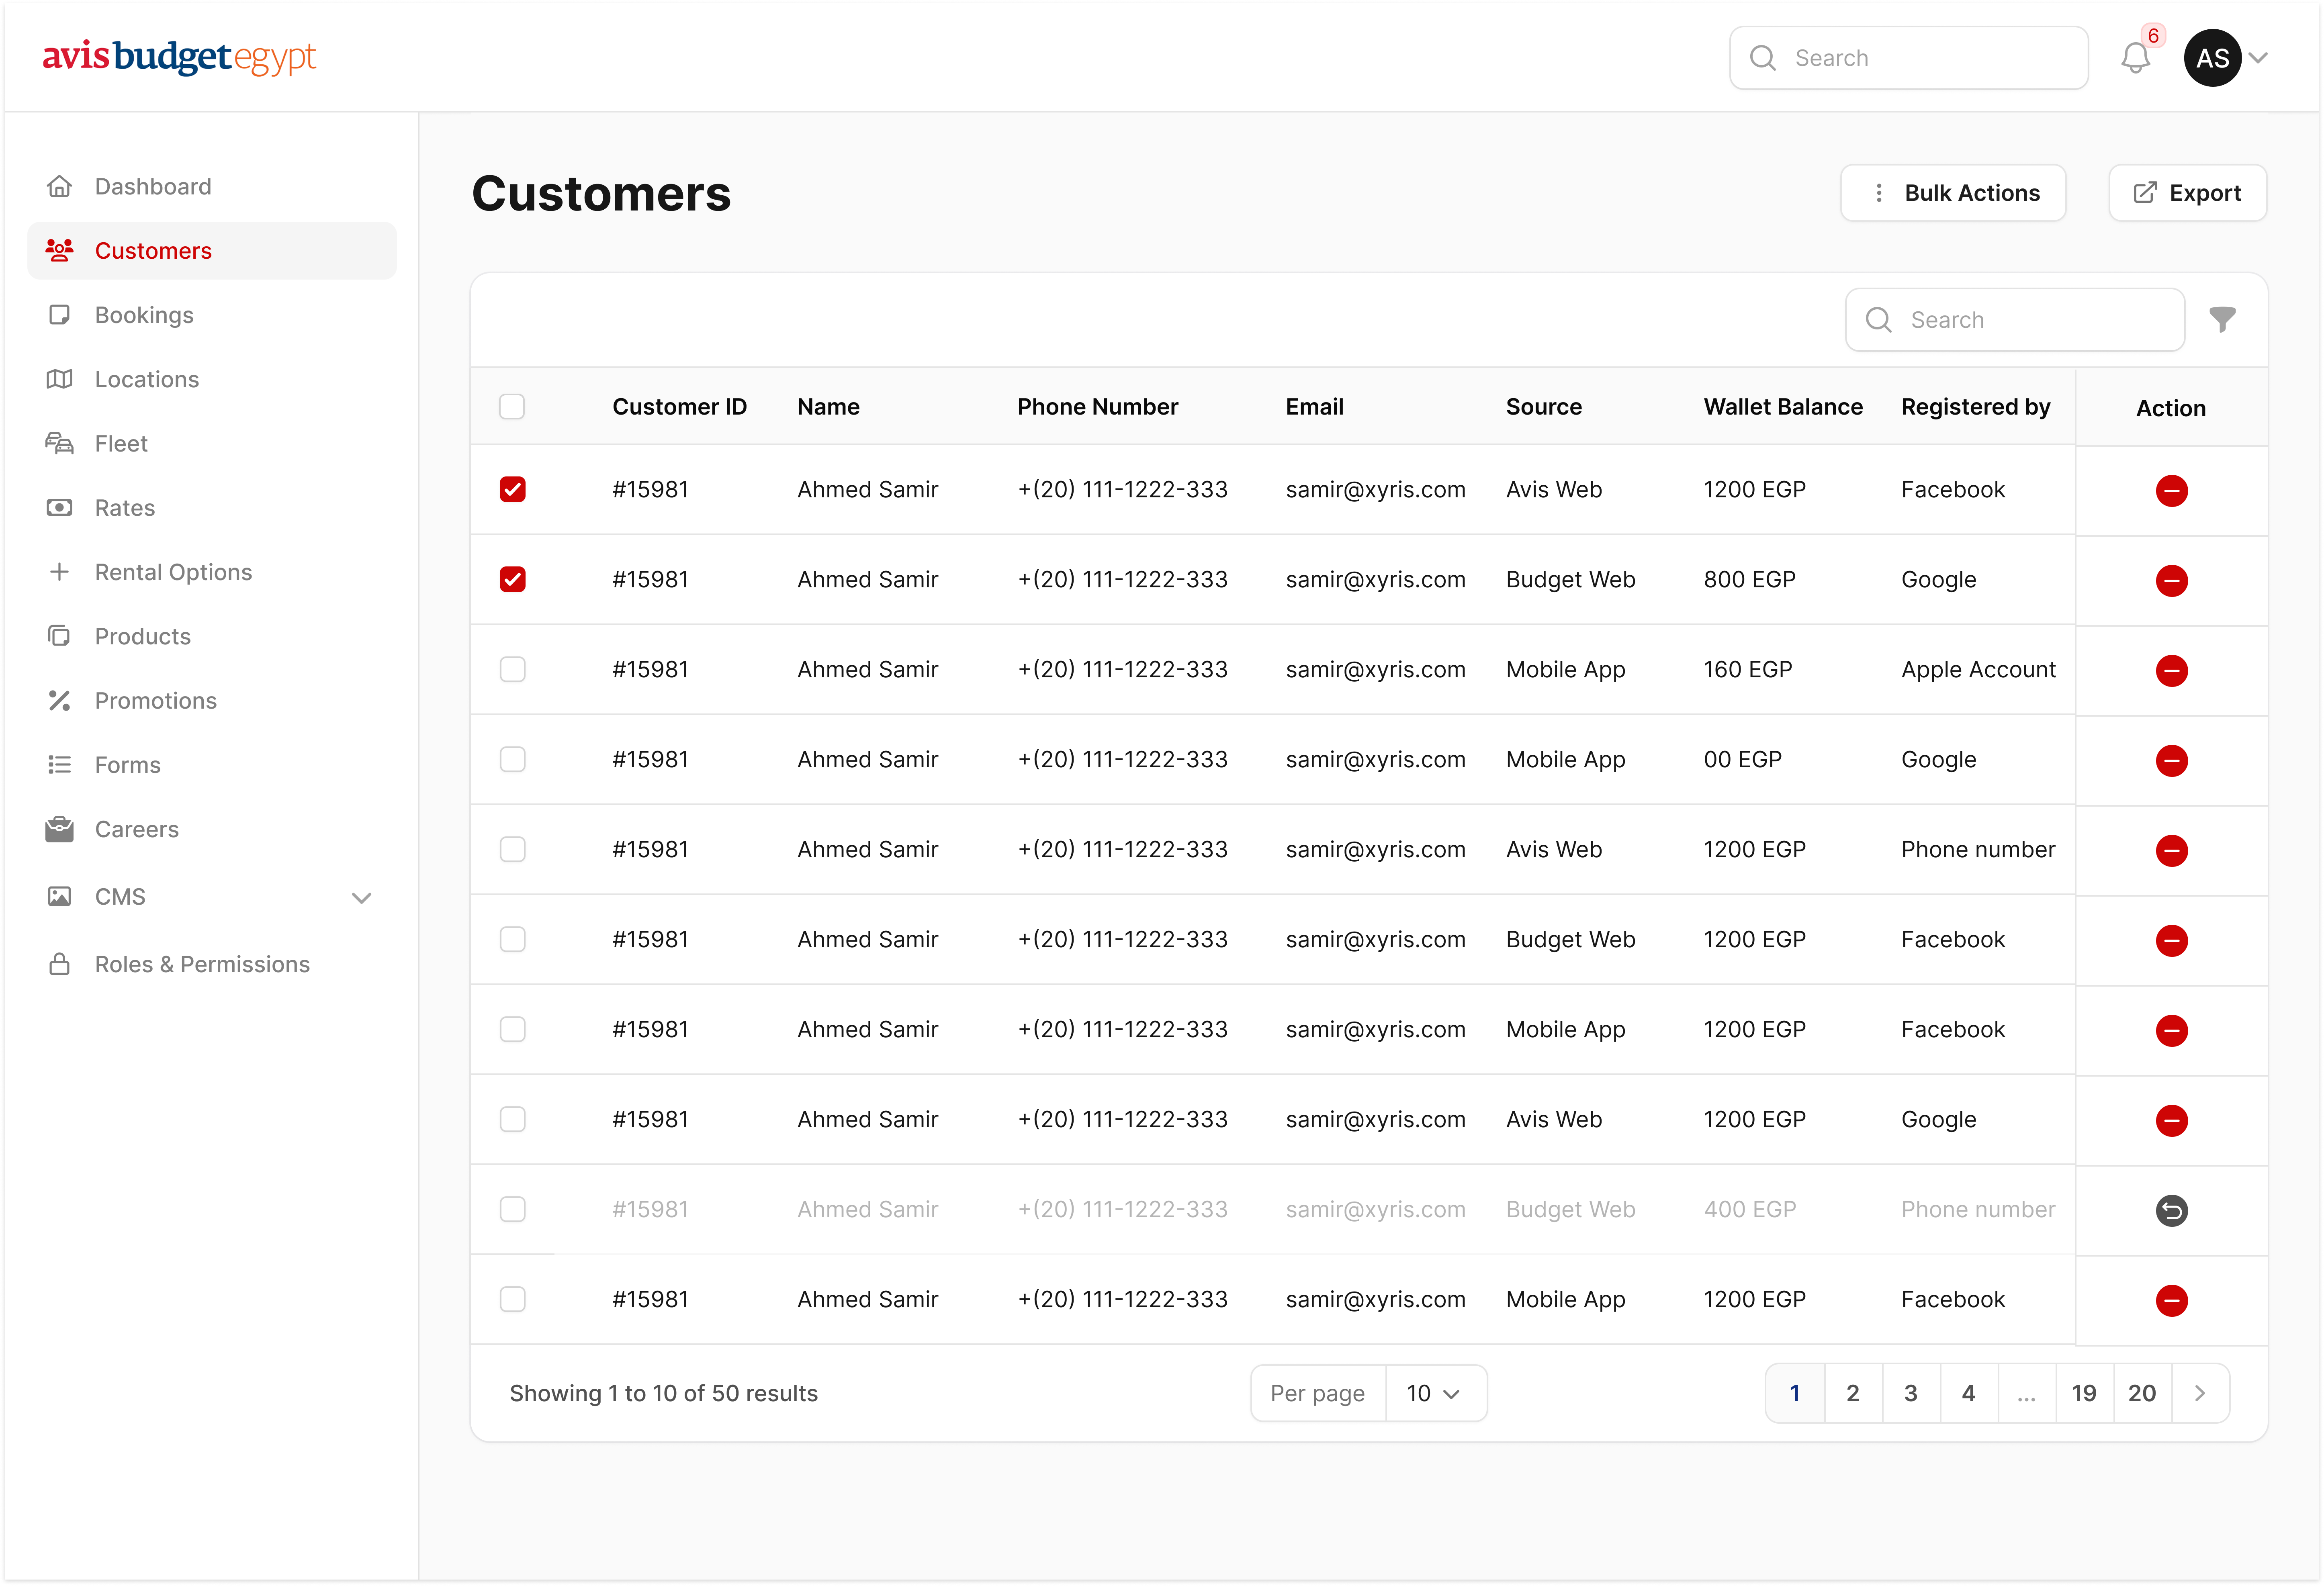Click the Careers briefcase icon

pos(60,829)
